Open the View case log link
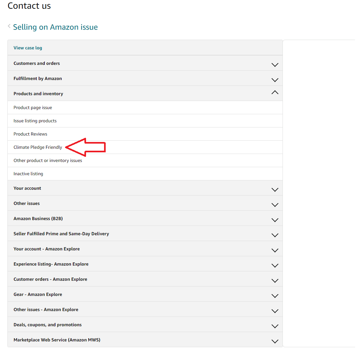The width and height of the screenshot is (356, 354). pyautogui.click(x=28, y=48)
